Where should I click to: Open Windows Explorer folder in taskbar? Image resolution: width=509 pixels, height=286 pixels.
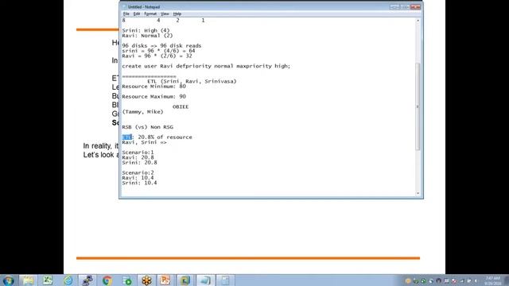click(28, 280)
